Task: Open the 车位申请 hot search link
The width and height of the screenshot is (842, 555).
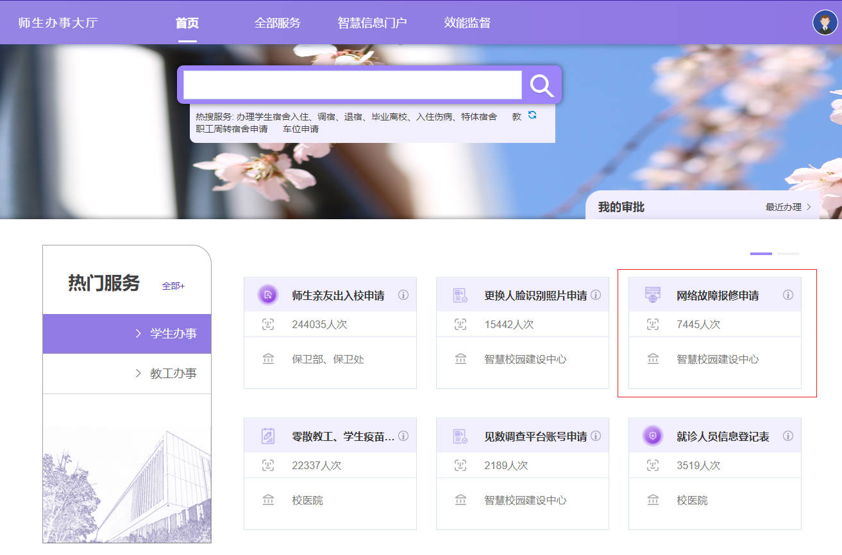Action: click(301, 129)
